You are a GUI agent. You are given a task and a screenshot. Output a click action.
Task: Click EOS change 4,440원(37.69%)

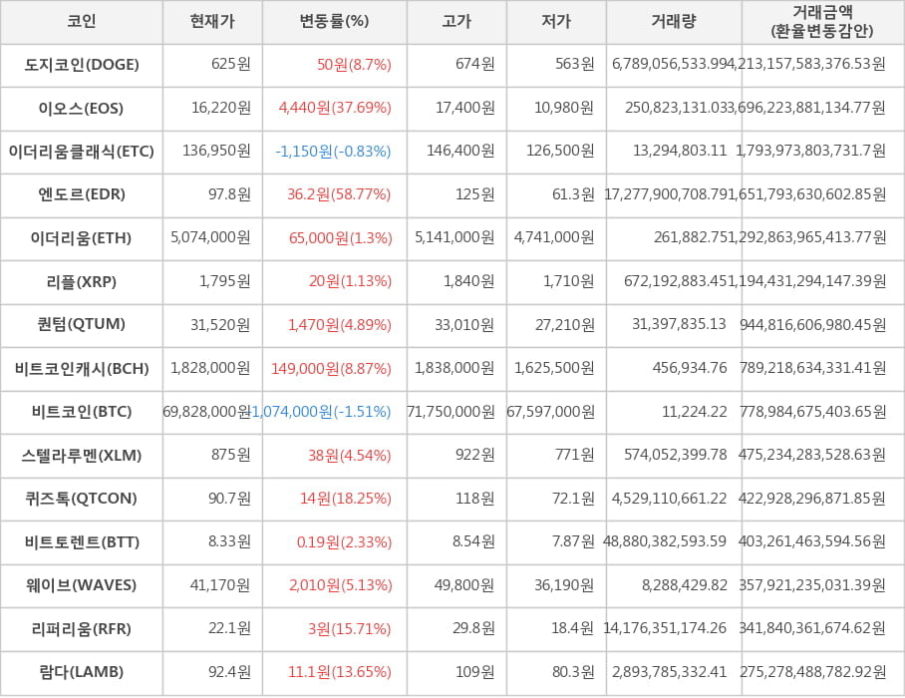[335, 108]
